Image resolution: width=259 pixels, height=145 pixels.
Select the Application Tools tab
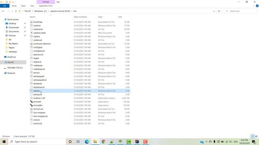click(x=46, y=6)
